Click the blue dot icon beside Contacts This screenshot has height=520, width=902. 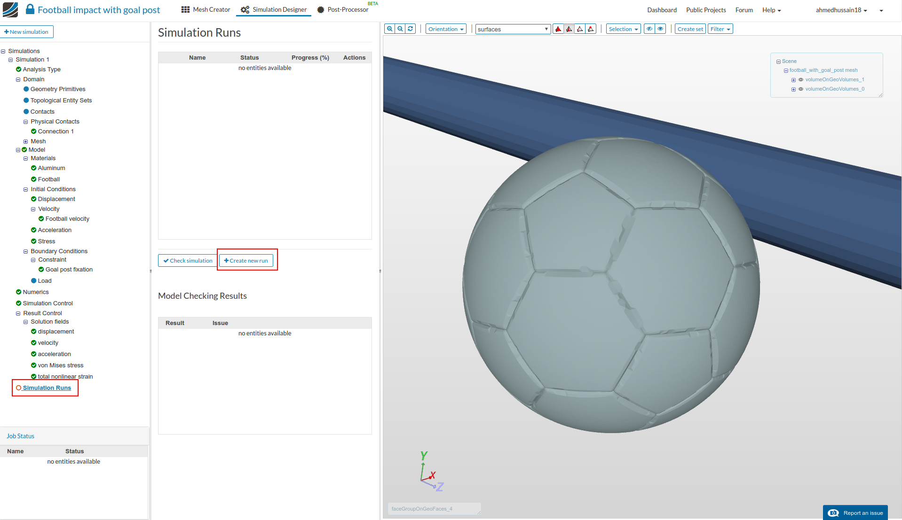26,112
